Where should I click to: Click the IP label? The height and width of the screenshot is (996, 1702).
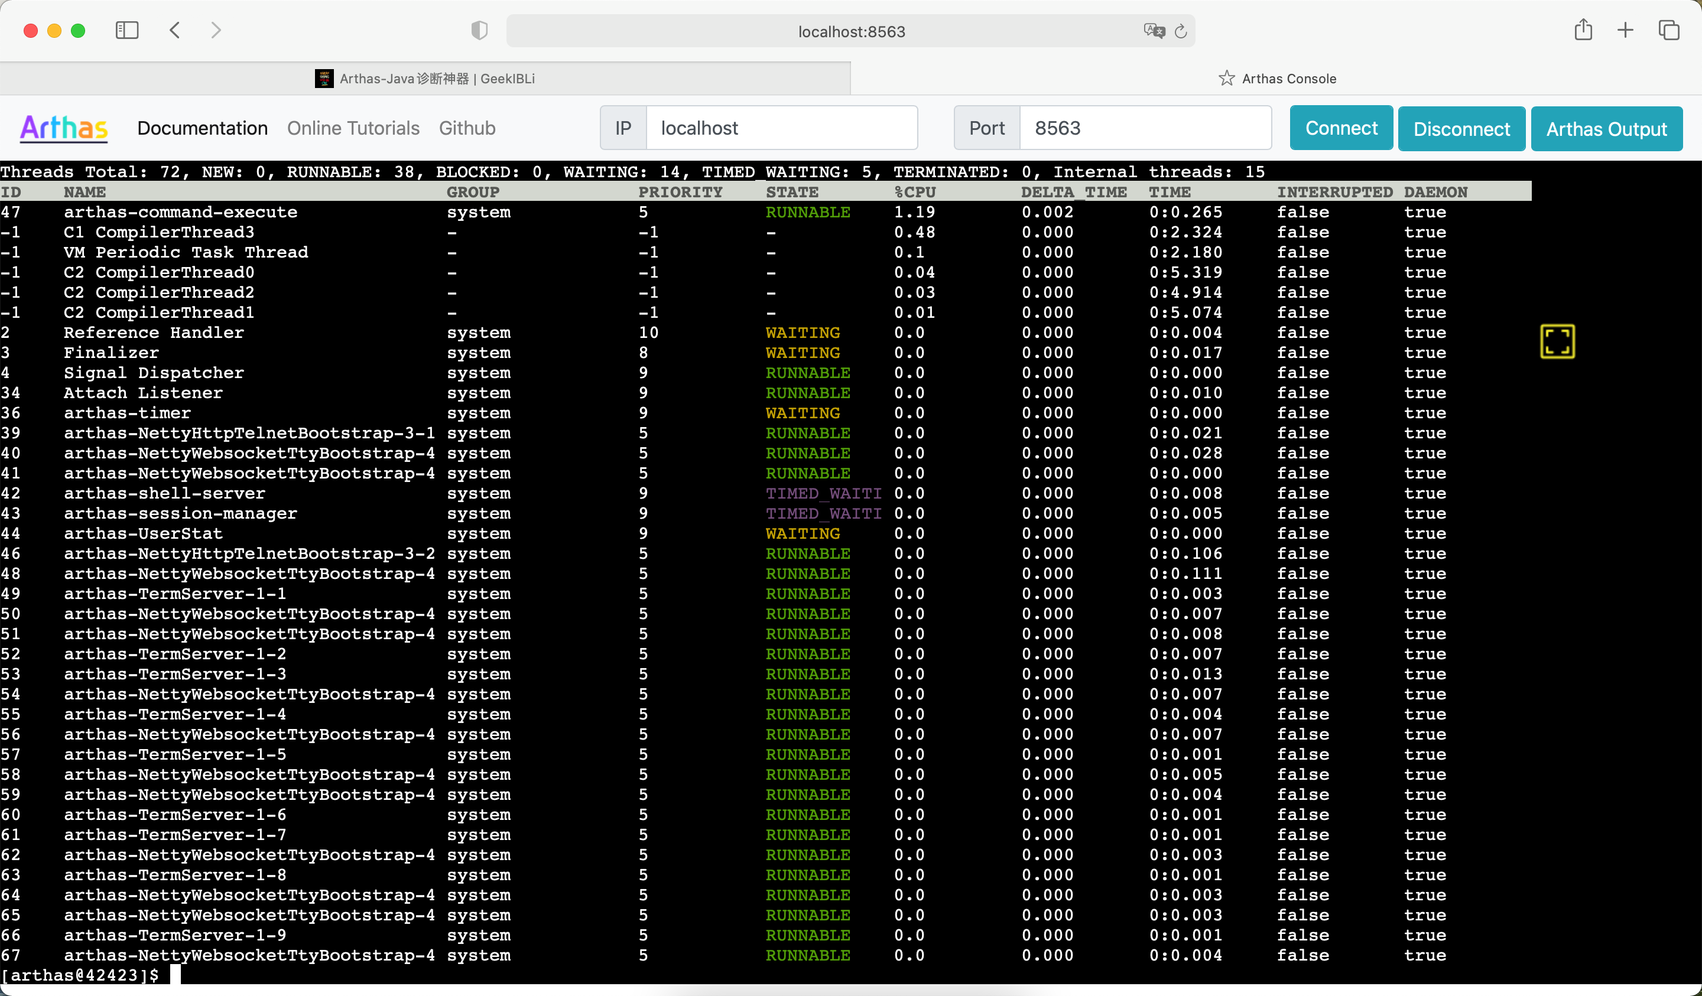coord(623,128)
